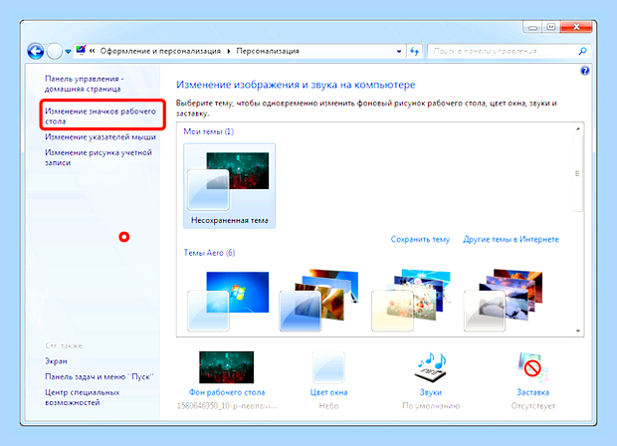Expand breadcrumb arrow after 'Оформление и персонализация'
The width and height of the screenshot is (617, 446).
tap(229, 51)
